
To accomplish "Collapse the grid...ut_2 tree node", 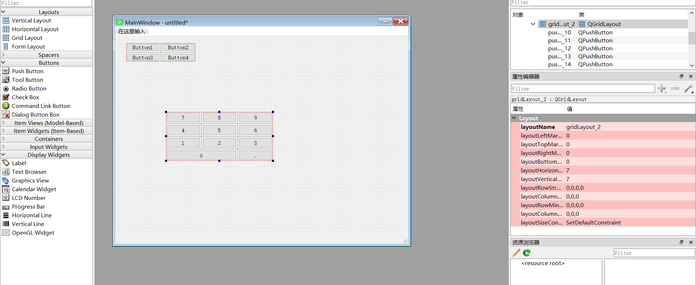I will pos(533,24).
